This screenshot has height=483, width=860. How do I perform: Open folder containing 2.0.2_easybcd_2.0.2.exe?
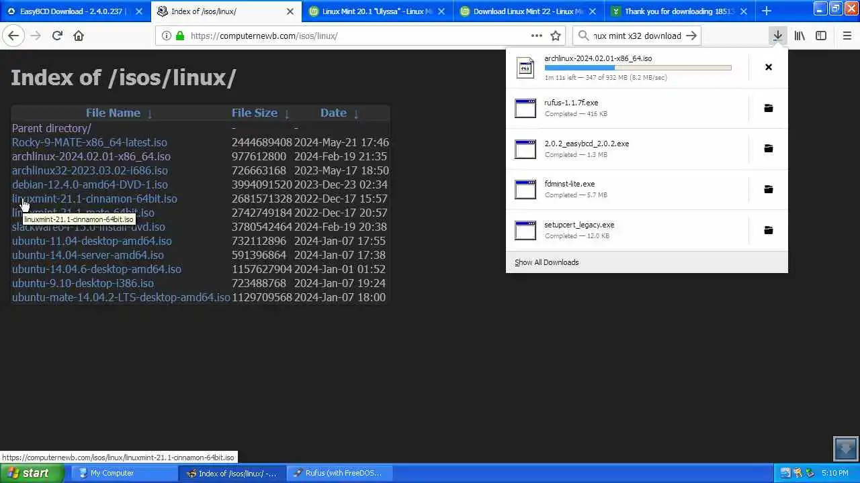(x=769, y=148)
